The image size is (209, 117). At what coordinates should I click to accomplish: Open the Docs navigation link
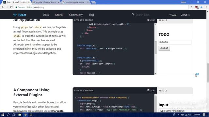pyautogui.click(x=46, y=15)
